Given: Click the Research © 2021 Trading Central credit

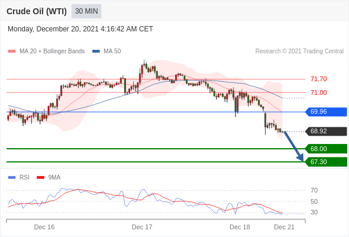Looking at the screenshot, I should [299, 52].
